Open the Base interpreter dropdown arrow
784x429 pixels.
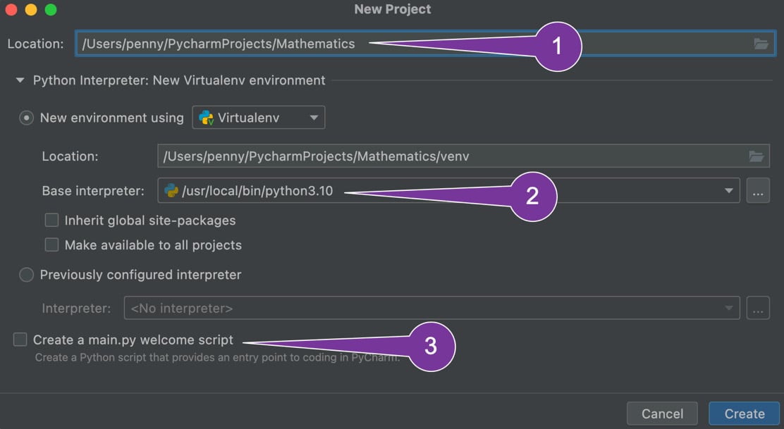728,191
